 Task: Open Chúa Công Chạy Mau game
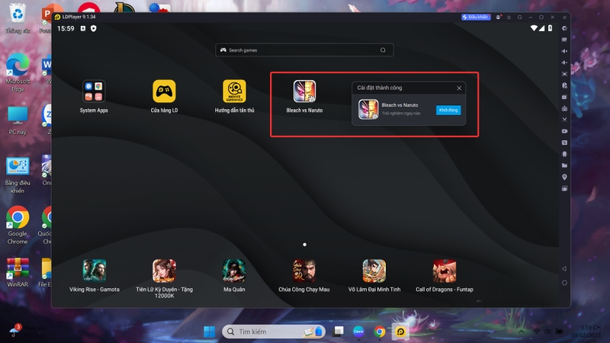(304, 271)
